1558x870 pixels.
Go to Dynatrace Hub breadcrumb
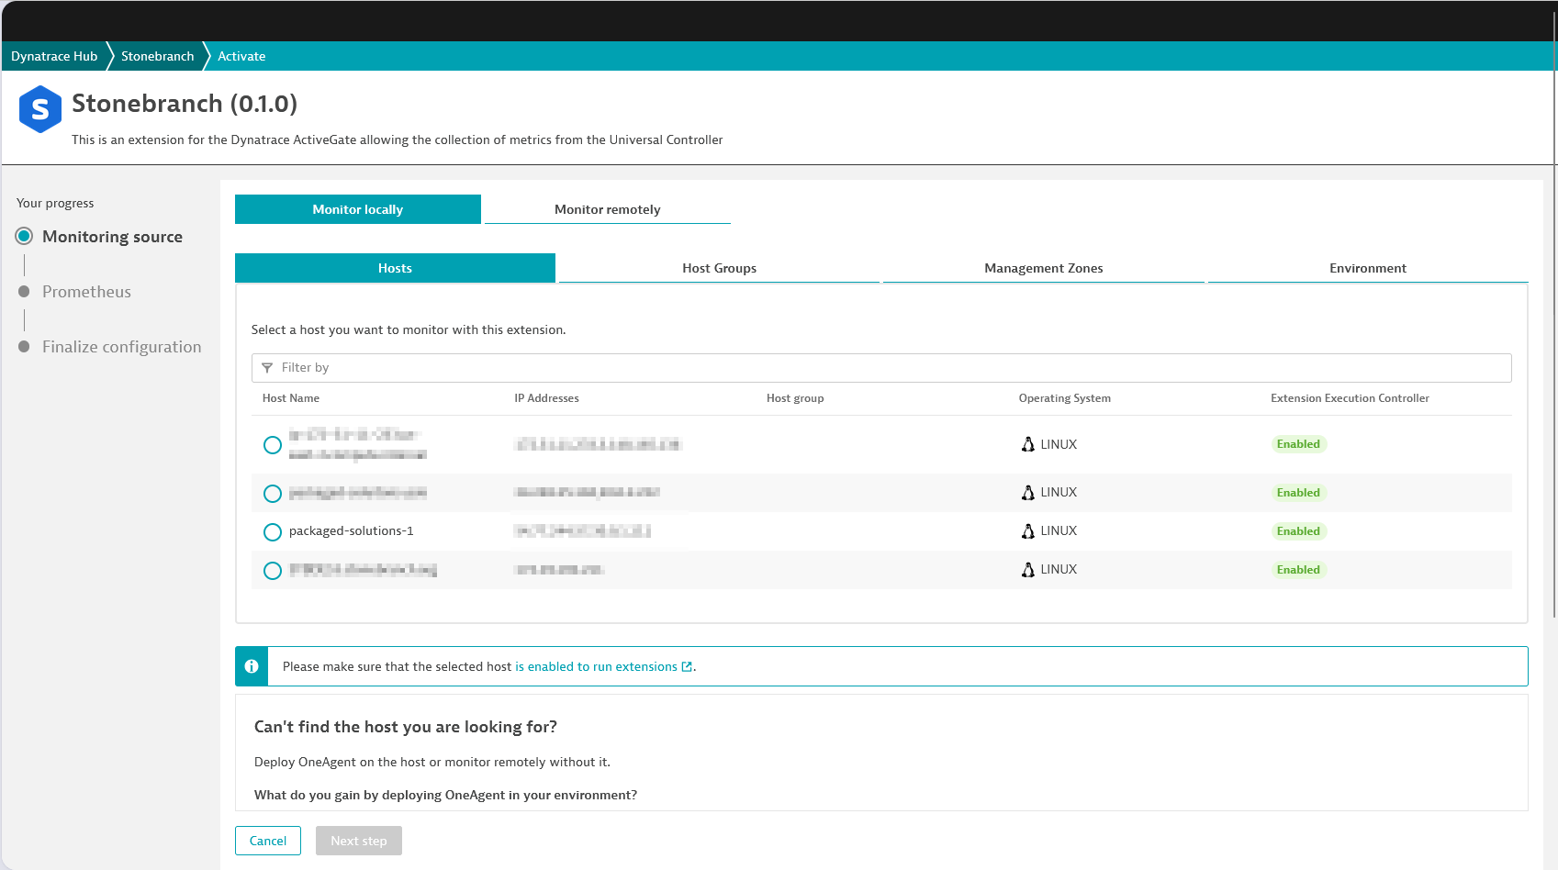(x=54, y=56)
